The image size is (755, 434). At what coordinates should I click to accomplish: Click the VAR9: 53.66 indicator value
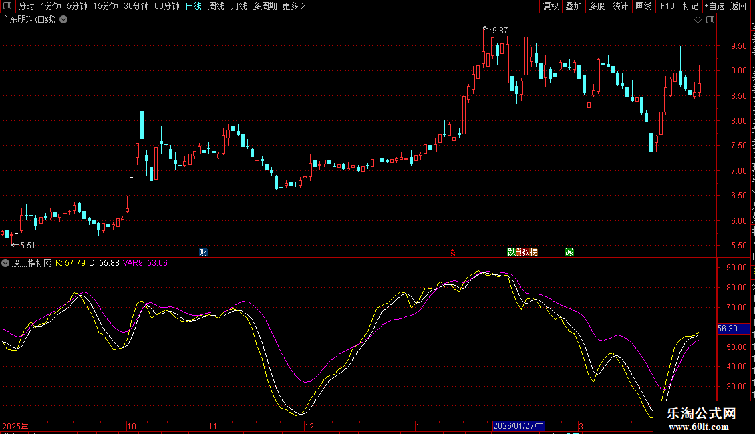pyautogui.click(x=145, y=263)
